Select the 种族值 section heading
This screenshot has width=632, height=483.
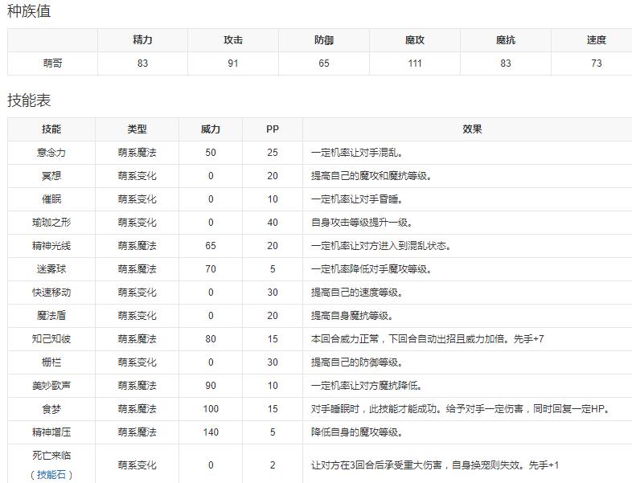point(29,12)
